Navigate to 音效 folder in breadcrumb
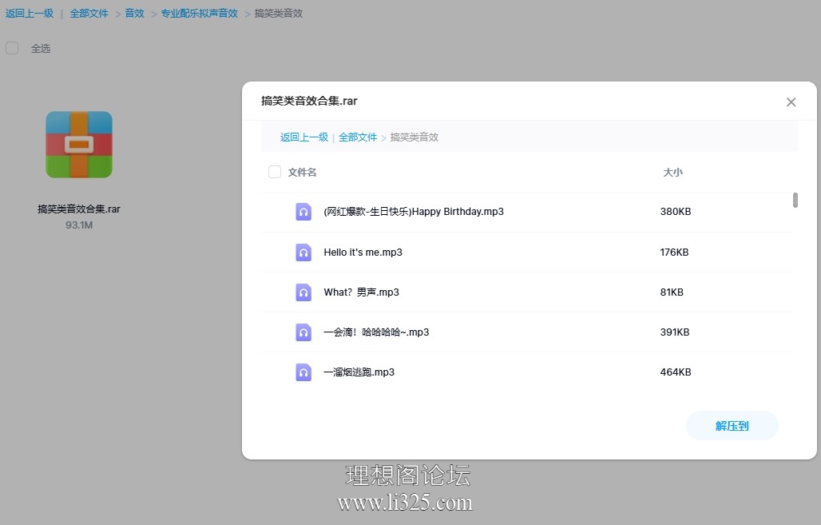Image resolution: width=821 pixels, height=525 pixels. [134, 13]
